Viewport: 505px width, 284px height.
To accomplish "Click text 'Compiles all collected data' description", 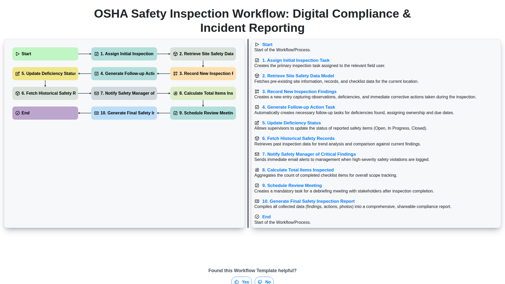I will [353, 207].
